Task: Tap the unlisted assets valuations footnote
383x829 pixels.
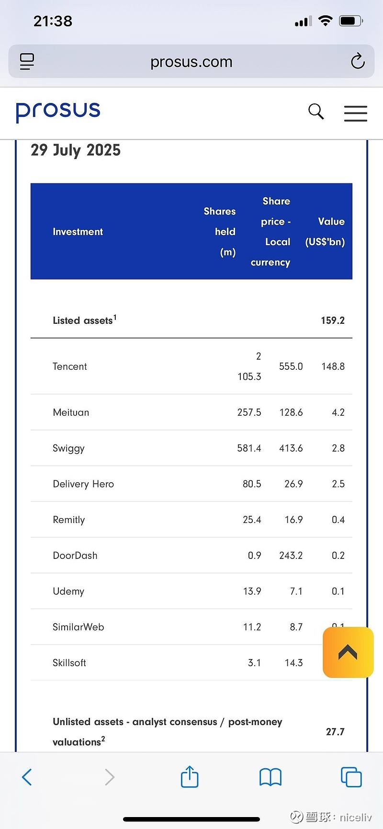Action: (104, 737)
